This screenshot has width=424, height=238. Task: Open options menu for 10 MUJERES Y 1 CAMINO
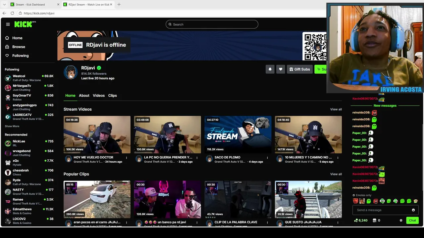(338, 158)
